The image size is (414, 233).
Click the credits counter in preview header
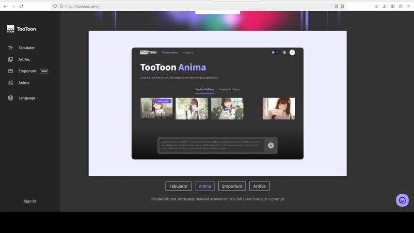click(275, 52)
